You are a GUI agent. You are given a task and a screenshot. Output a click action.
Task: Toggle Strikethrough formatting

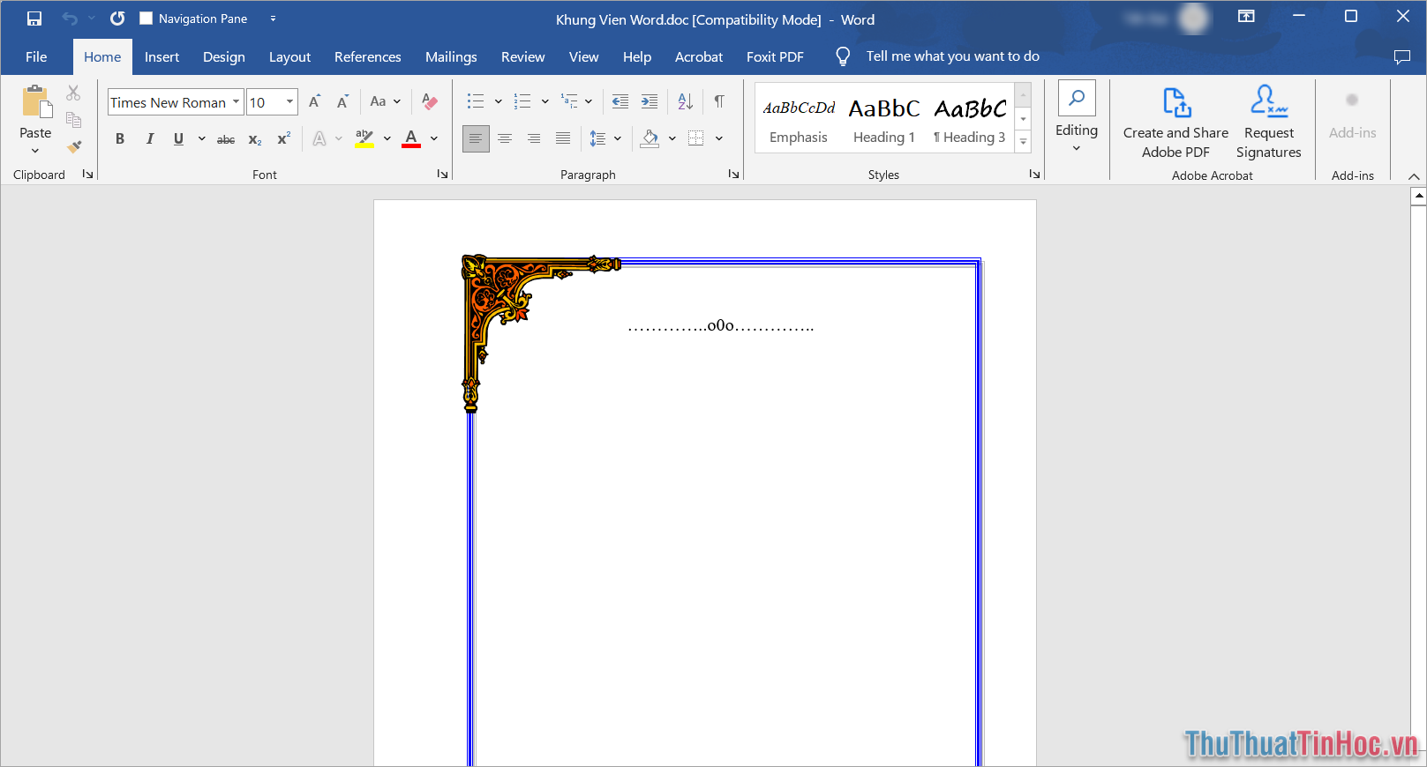[x=226, y=138]
